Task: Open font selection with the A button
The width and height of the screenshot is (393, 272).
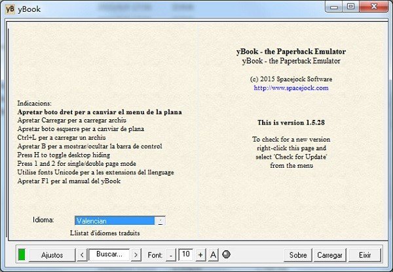Action: click(213, 255)
